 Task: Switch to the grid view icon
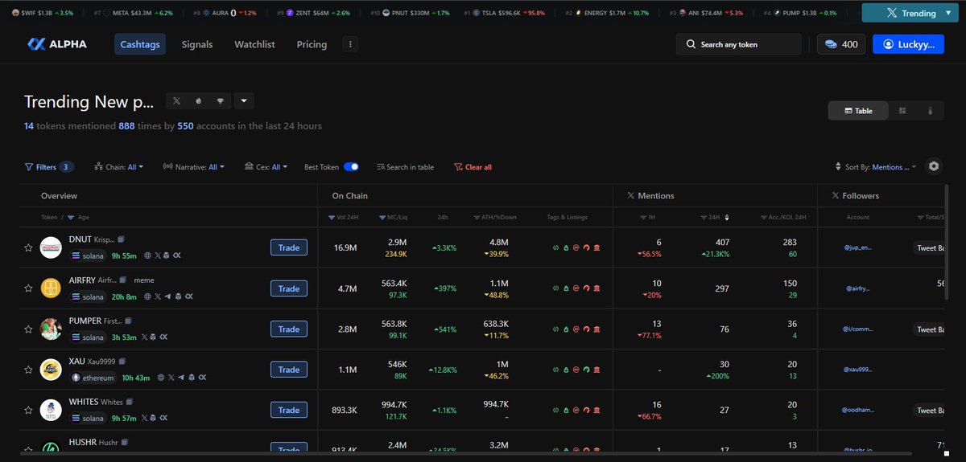tap(902, 111)
